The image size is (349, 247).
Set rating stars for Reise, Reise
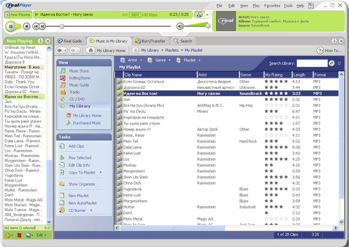[x=276, y=135]
